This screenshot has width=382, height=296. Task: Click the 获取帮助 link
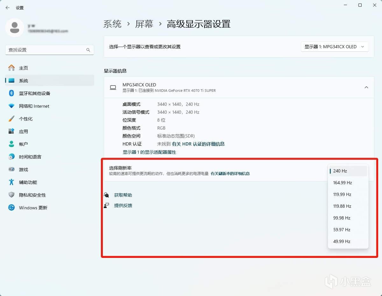pyautogui.click(x=123, y=195)
